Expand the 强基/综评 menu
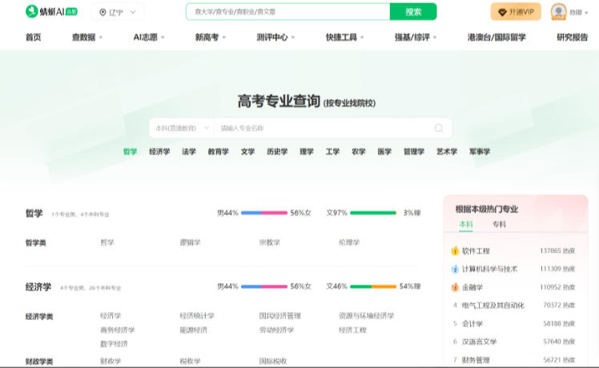The height and width of the screenshot is (368, 599). point(416,37)
